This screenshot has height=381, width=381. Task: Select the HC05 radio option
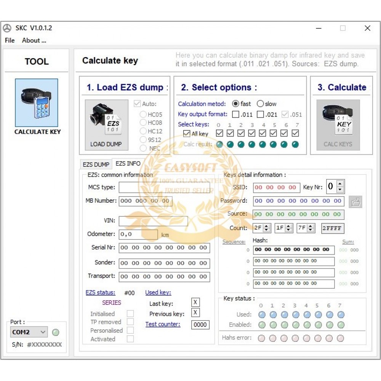coord(143,114)
